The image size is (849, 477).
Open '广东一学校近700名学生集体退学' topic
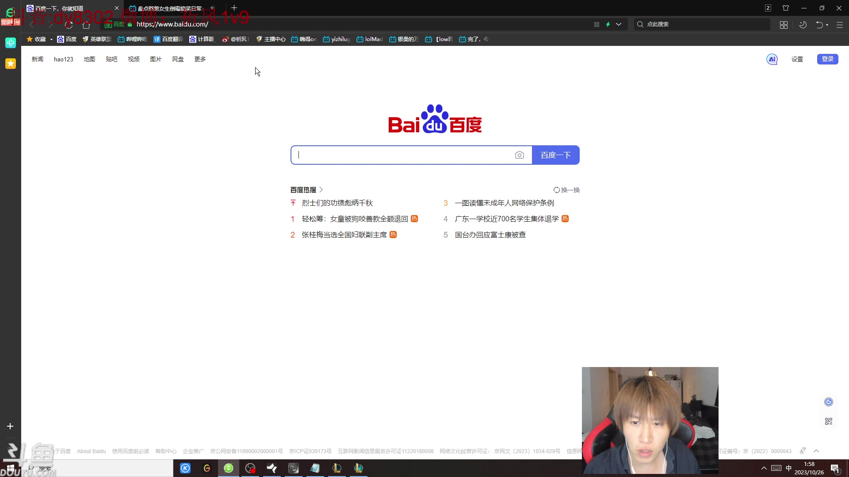pyautogui.click(x=507, y=219)
